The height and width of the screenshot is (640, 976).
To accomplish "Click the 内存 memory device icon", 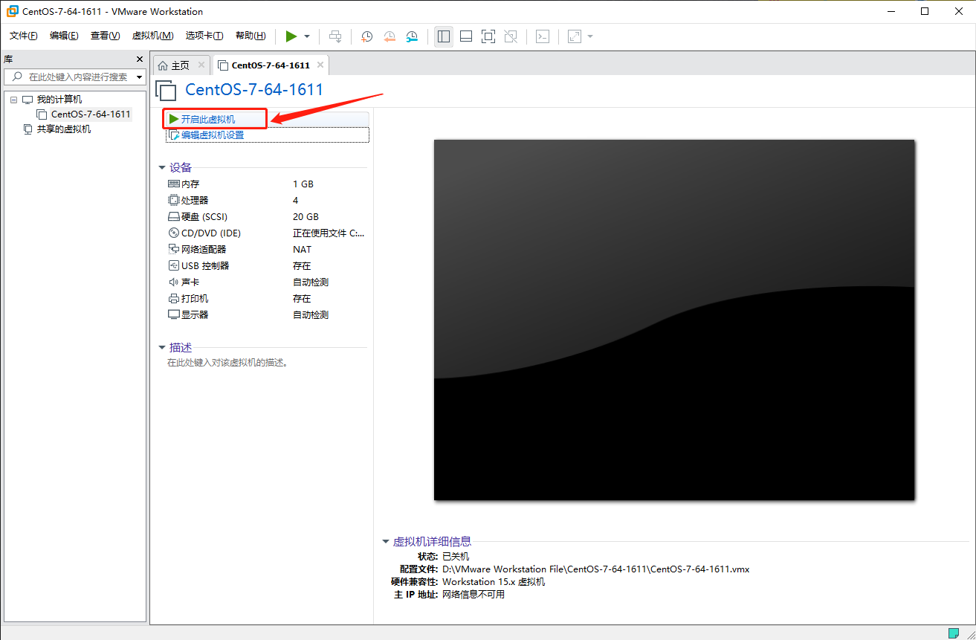I will pos(172,184).
